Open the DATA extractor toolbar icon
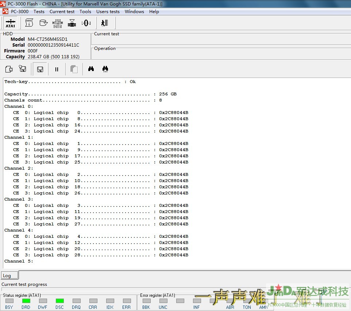351x311 pixels. (58, 23)
